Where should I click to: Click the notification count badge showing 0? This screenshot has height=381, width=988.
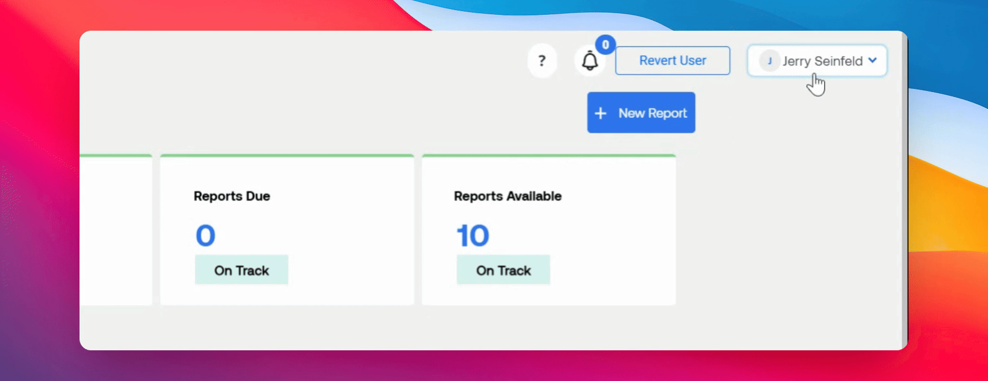point(605,45)
